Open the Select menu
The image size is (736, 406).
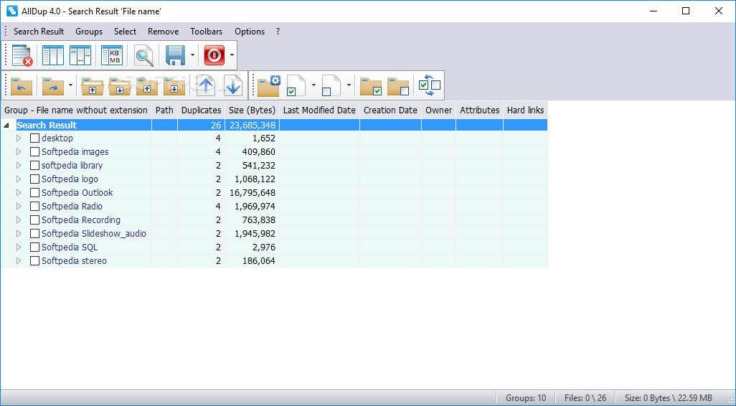coord(125,32)
